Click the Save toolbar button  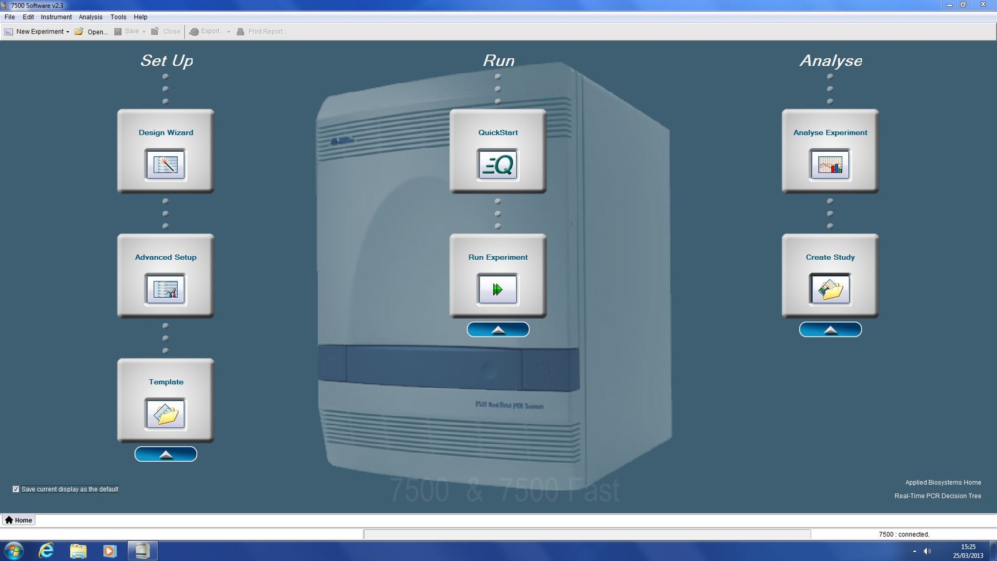(x=127, y=32)
